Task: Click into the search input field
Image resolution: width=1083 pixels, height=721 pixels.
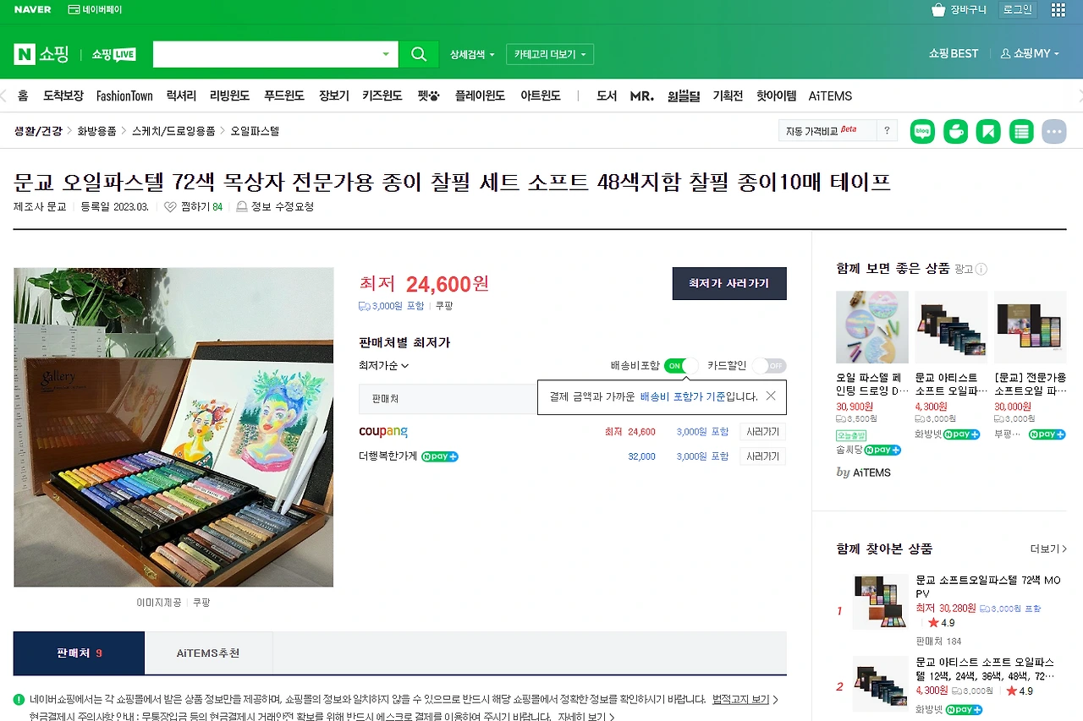Action: point(265,54)
